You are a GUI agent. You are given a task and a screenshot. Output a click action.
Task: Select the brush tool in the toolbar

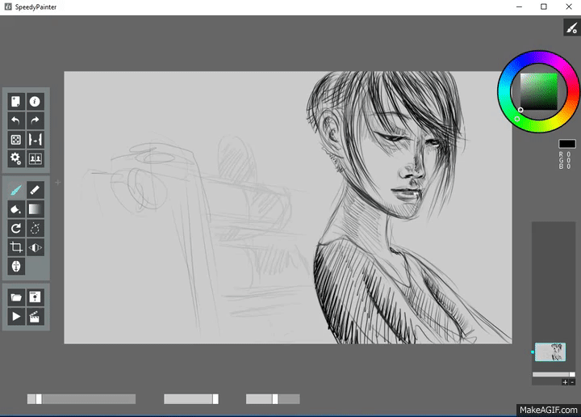click(x=16, y=190)
